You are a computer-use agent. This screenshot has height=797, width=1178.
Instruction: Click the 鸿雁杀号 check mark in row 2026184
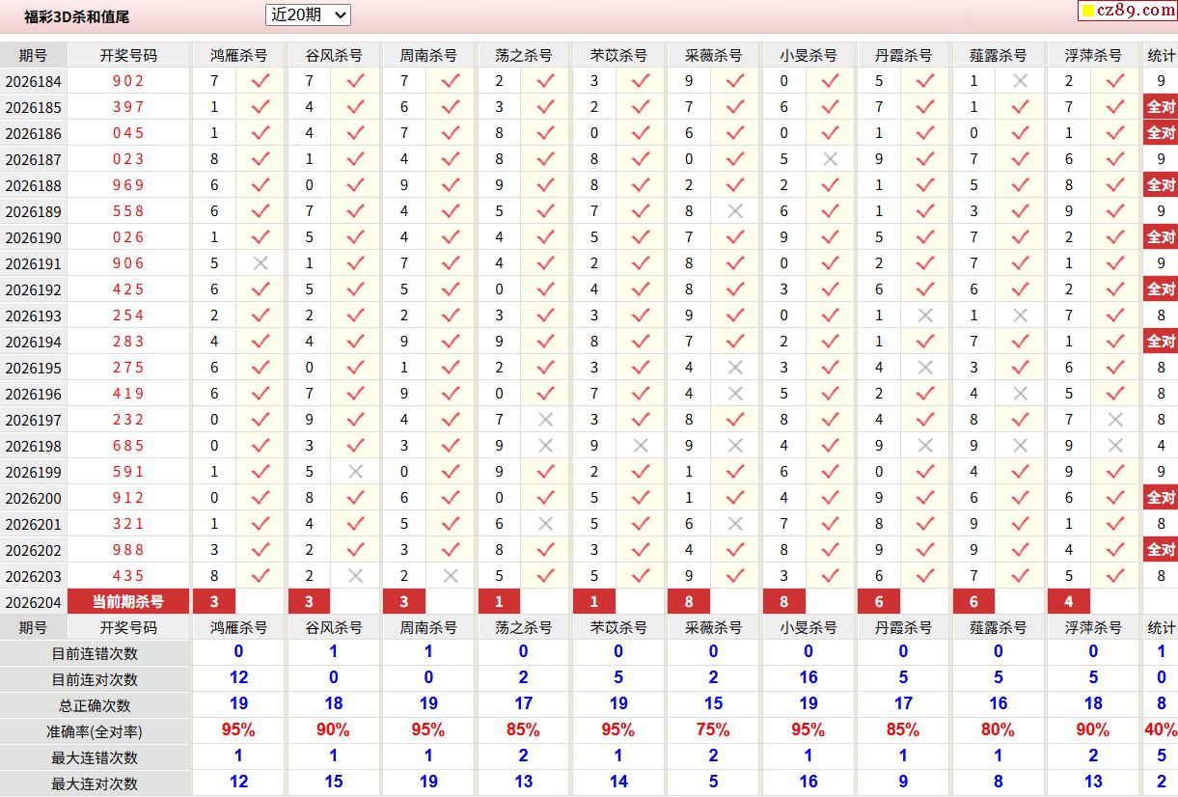tap(260, 81)
